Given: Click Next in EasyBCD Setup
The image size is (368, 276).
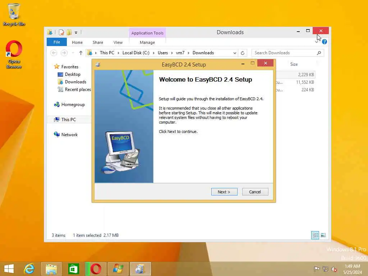Looking at the screenshot, I should point(224,192).
